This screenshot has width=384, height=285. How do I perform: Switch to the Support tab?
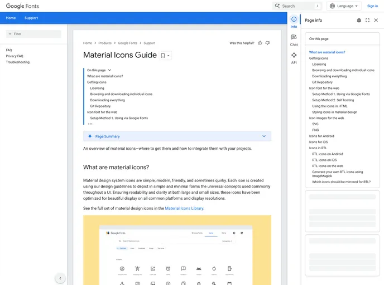pyautogui.click(x=31, y=18)
